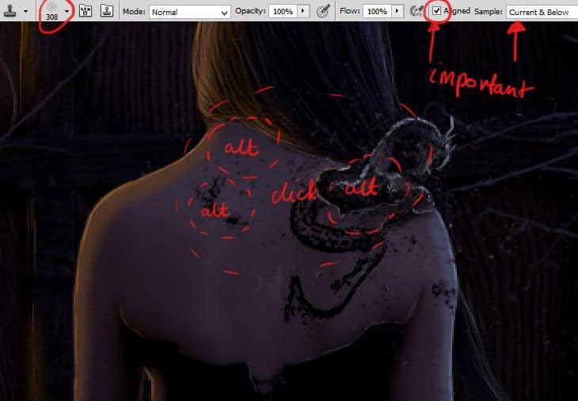Click the Opacity label
This screenshot has width=578, height=401.
click(x=251, y=13)
